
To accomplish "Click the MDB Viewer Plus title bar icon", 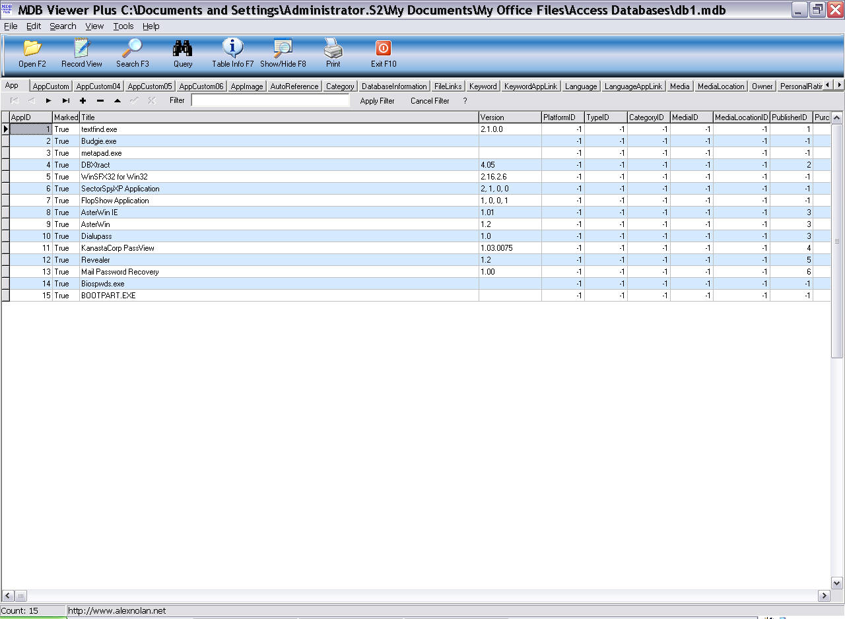I will coord(7,9).
